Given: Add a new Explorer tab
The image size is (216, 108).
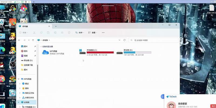Looking at the screenshot, I should coord(56,26).
